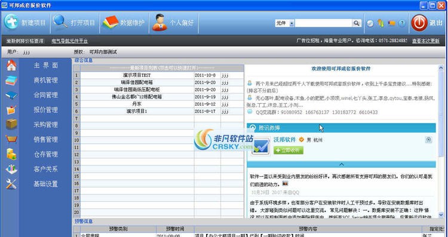Screen dimensions: 448x237
Task: Click the info panel scrollbar up arrow
Action: pos(441,68)
